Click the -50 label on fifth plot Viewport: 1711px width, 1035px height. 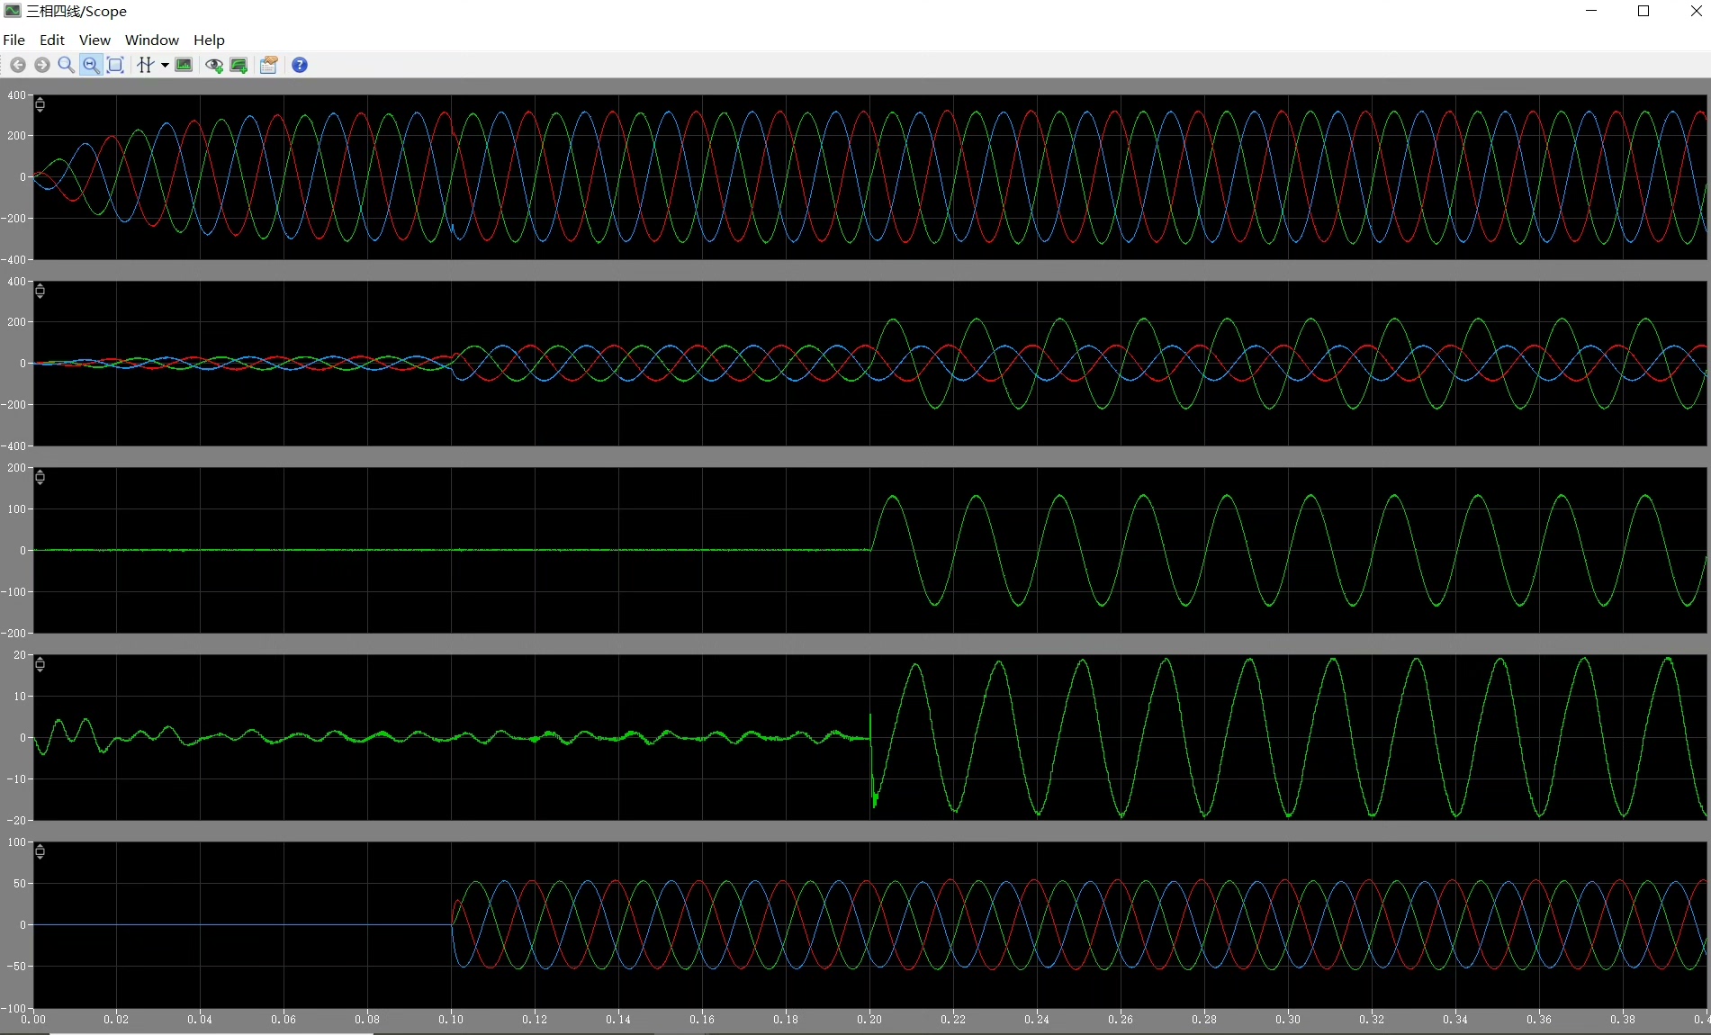coord(16,966)
